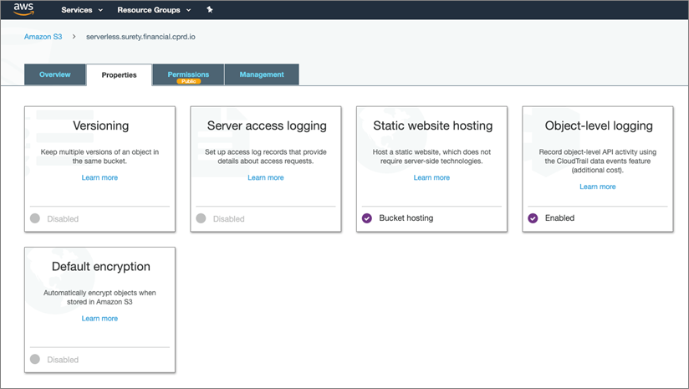The image size is (689, 389).
Task: Click the Public badge under Permissions
Action: click(188, 81)
